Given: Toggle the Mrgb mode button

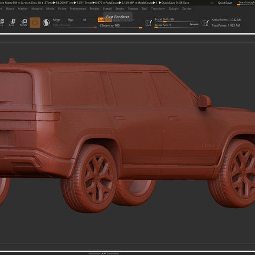Looking at the screenshot, I should click(56, 20).
